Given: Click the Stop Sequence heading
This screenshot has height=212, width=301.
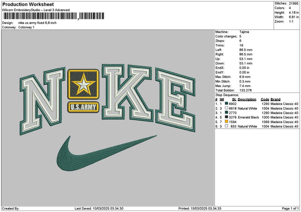Looking at the screenshot, I should pyautogui.click(x=227, y=95).
